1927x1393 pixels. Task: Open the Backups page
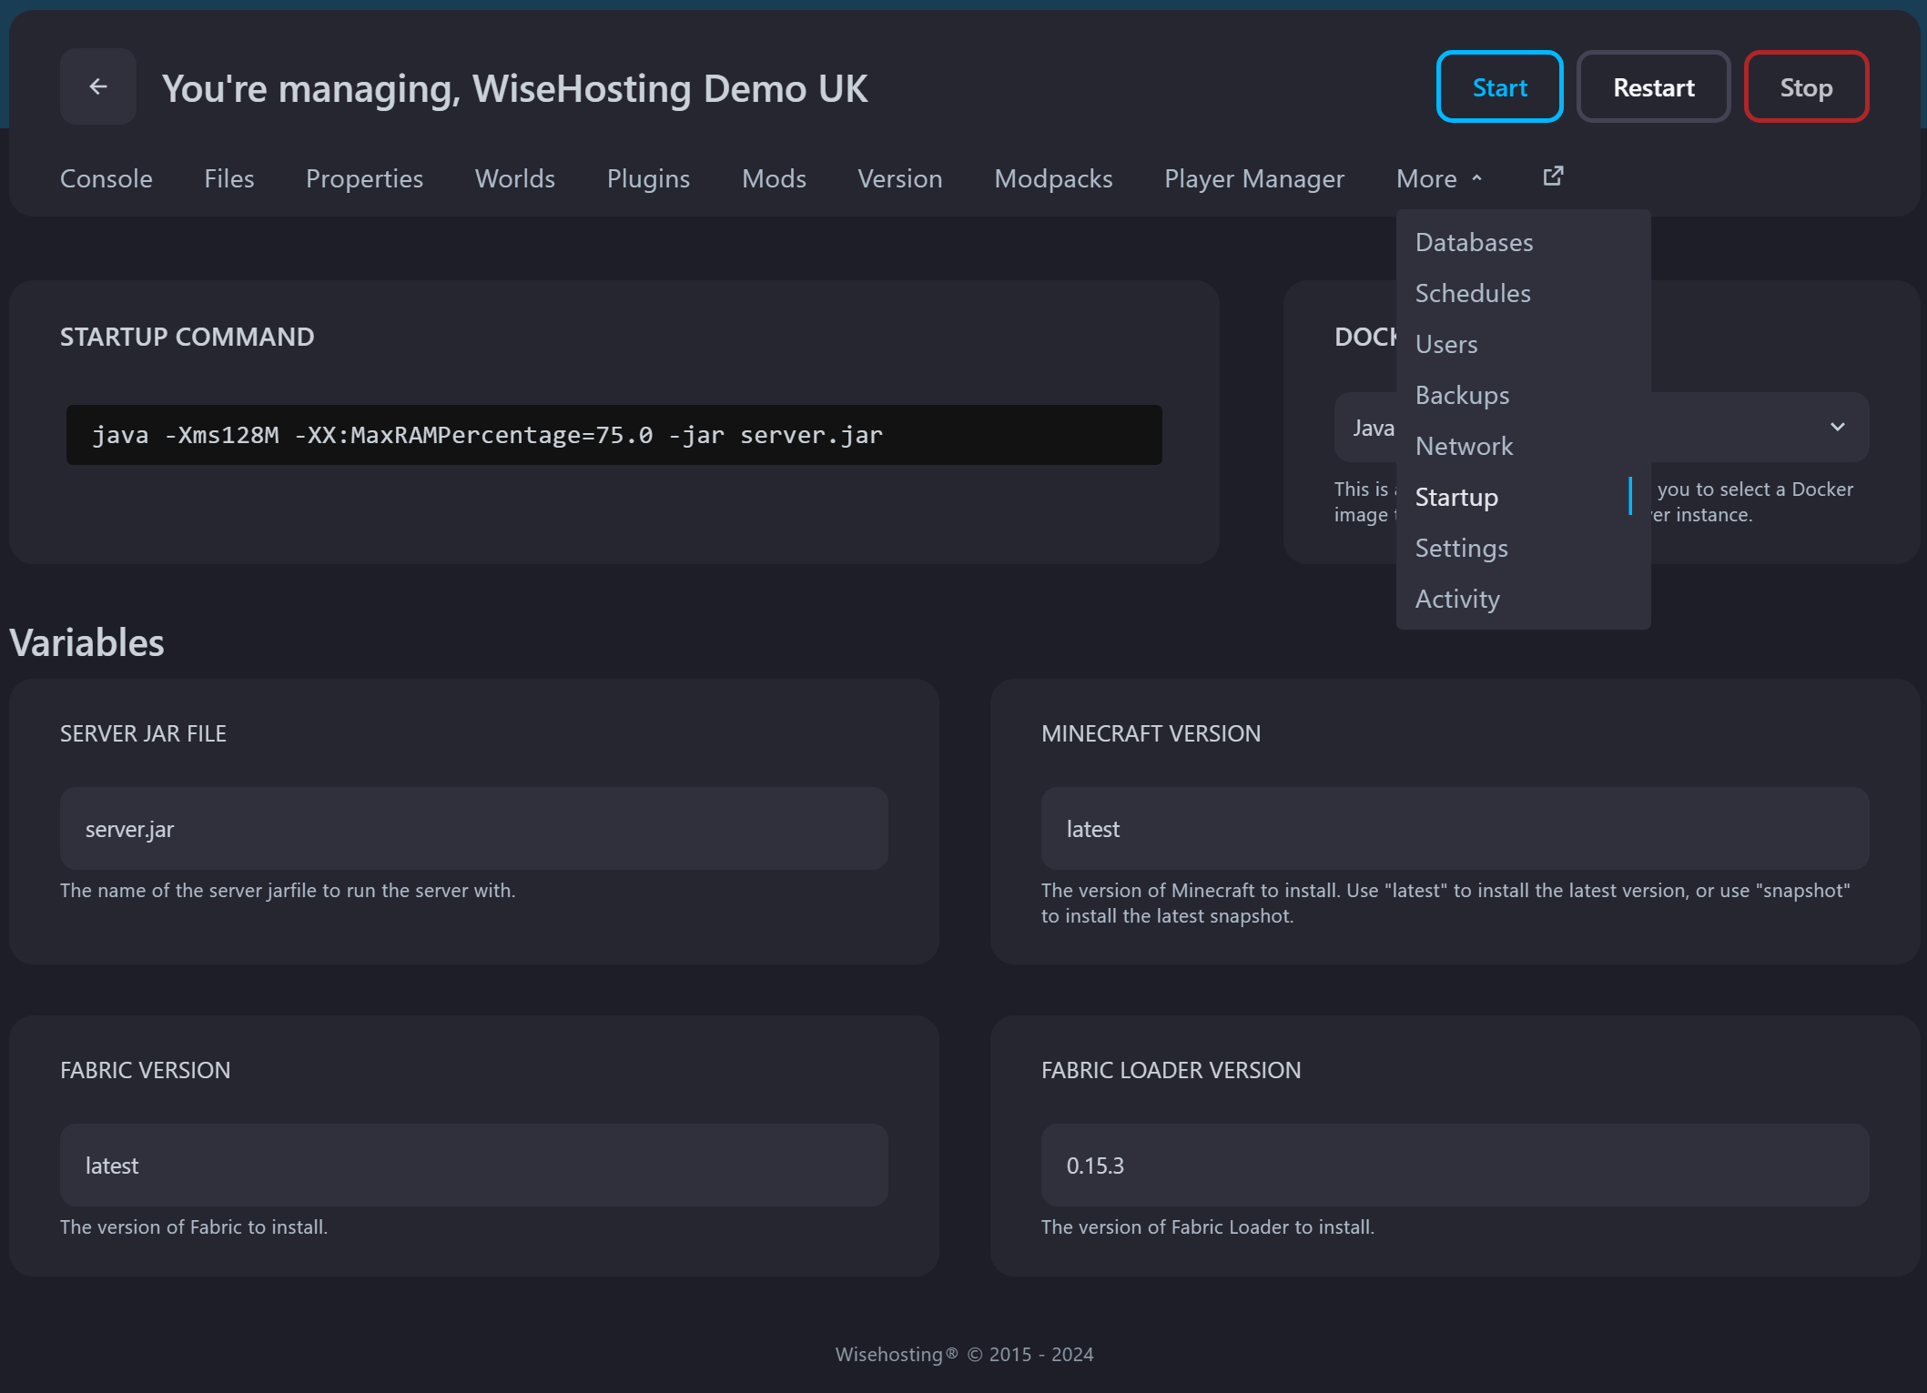coord(1462,394)
